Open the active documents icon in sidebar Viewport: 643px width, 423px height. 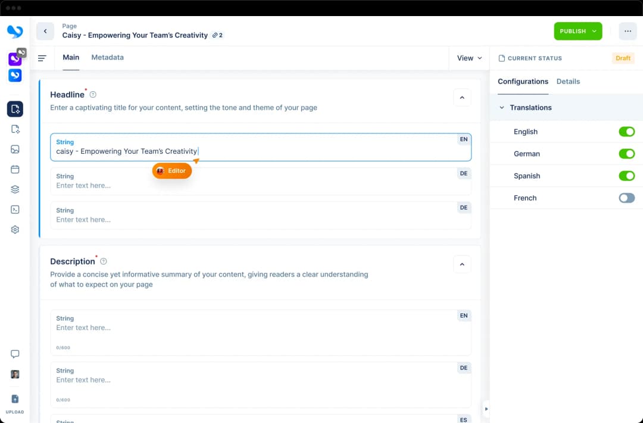coord(15,109)
